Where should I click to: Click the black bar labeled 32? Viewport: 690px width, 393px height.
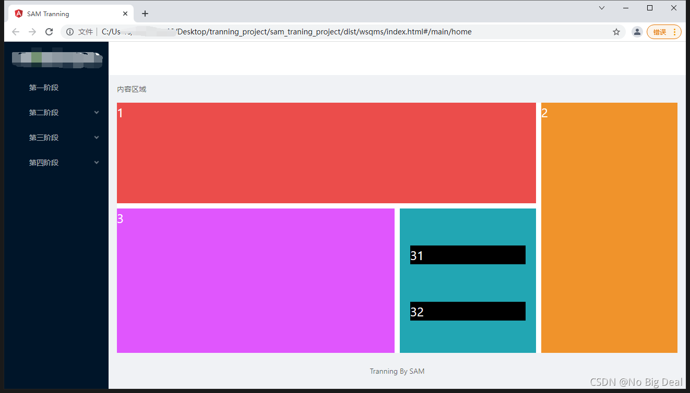[468, 311]
